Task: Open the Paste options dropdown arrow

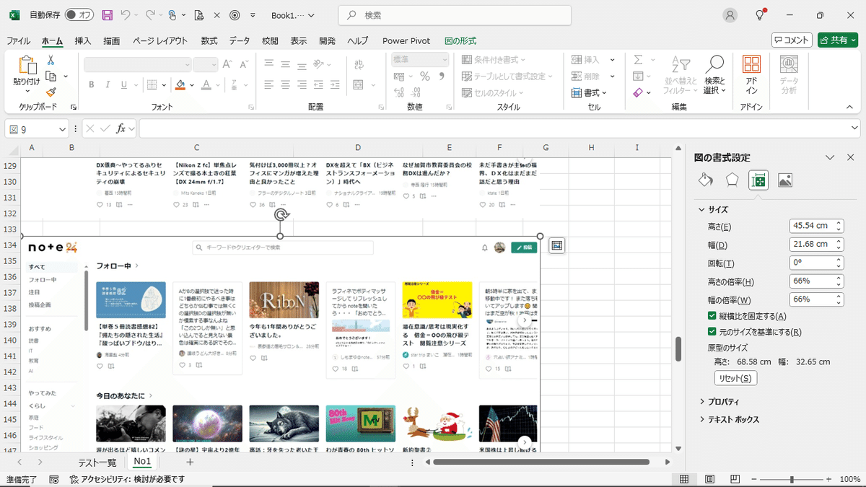Action: point(27,91)
